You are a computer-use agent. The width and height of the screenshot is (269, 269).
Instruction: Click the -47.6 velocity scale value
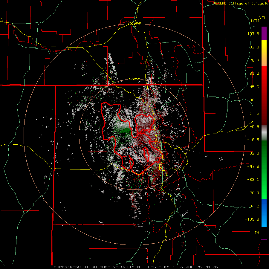(253, 166)
